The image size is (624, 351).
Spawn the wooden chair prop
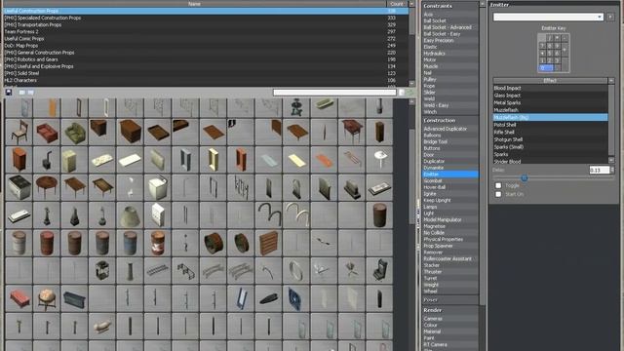coord(19,132)
